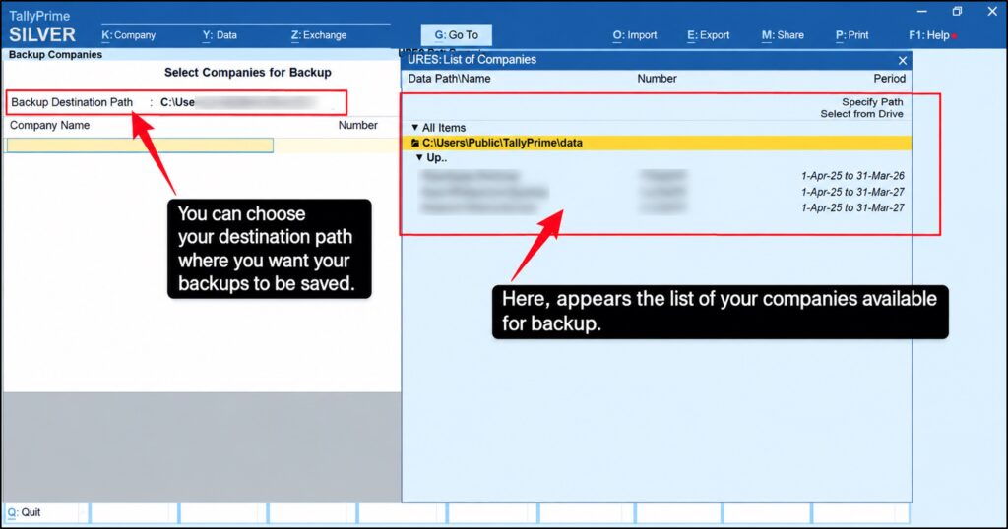Image resolution: width=1008 pixels, height=529 pixels.
Task: Open F1: Help
Action: (x=929, y=35)
